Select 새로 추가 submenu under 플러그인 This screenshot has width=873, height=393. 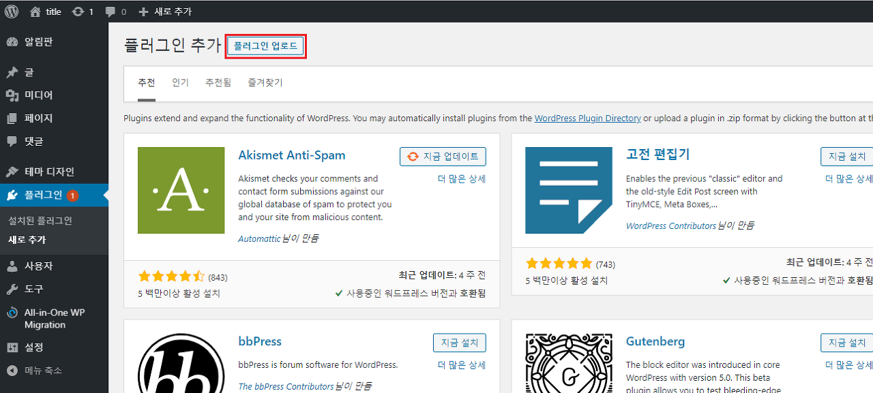point(27,240)
